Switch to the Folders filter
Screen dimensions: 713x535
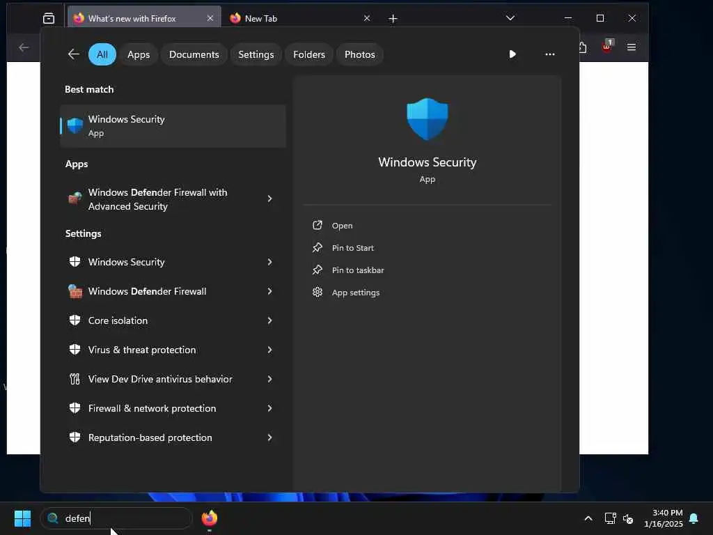click(309, 54)
